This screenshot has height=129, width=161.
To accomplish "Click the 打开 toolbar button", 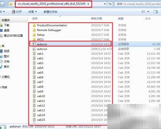I will pyautogui.click(x=17, y=12).
